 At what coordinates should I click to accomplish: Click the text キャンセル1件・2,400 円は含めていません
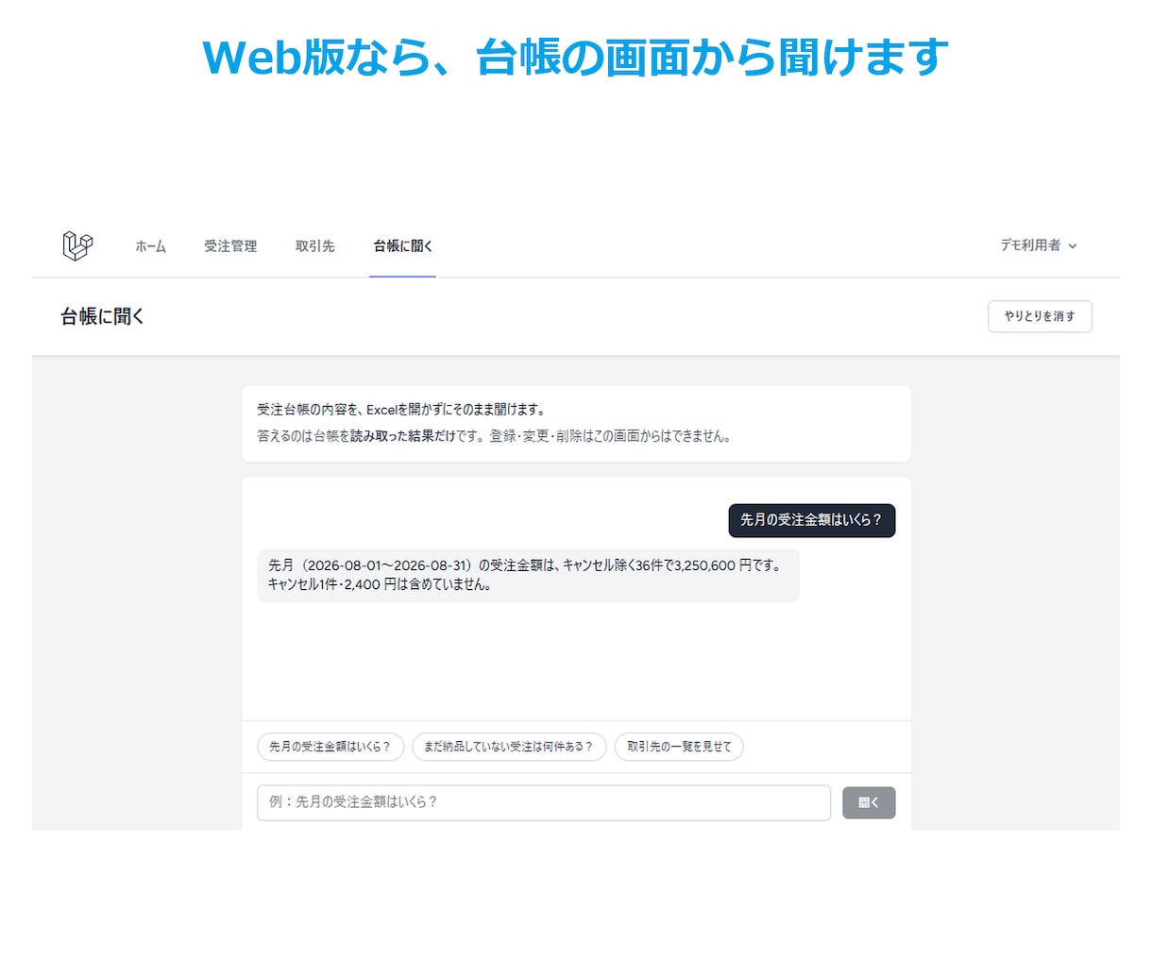click(380, 584)
